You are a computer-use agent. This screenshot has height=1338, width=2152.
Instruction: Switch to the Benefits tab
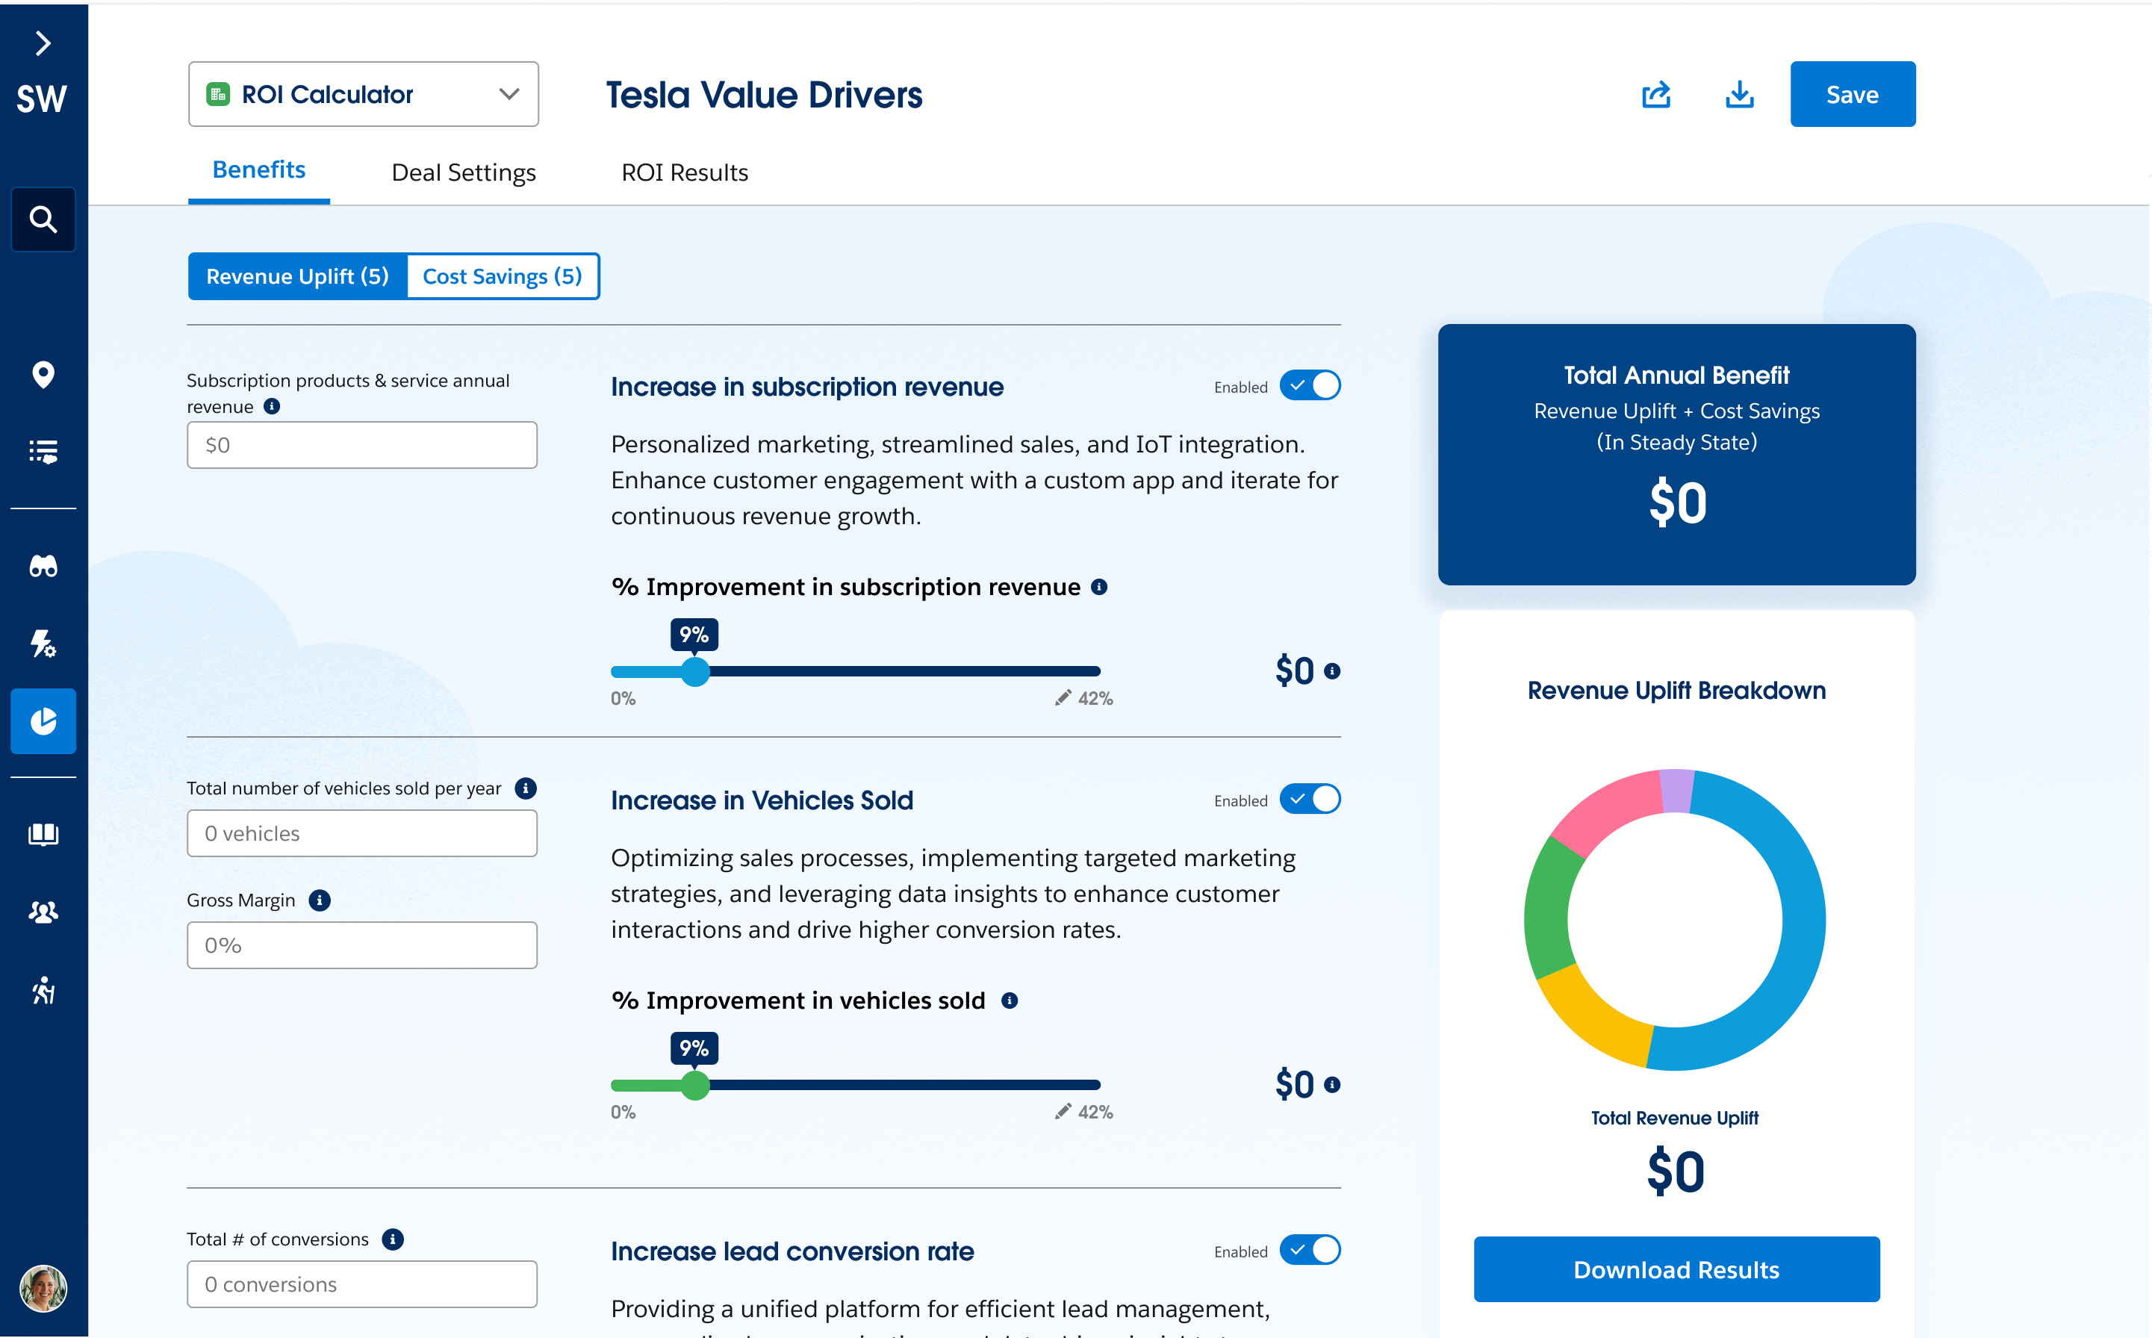tap(259, 170)
